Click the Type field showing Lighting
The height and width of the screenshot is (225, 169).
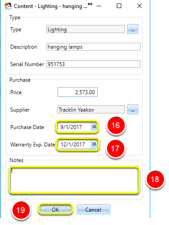(x=86, y=29)
